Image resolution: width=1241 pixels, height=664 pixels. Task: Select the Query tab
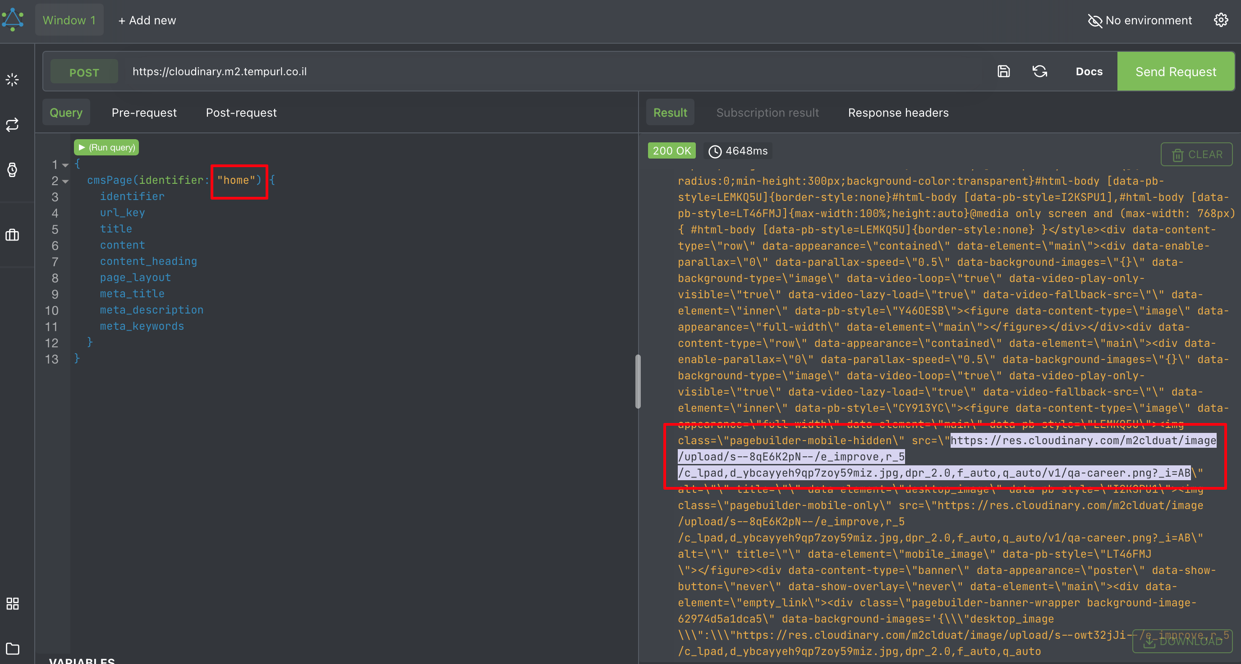tap(66, 112)
